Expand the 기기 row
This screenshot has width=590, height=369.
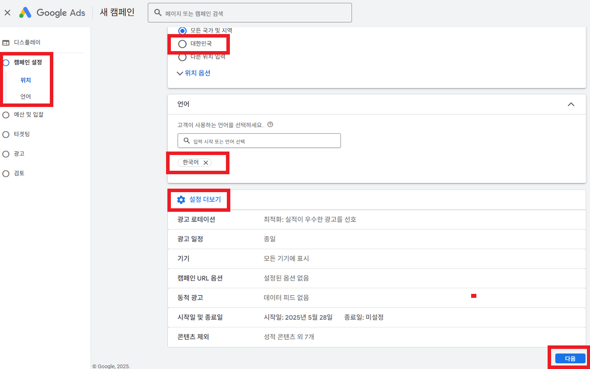[x=377, y=259]
